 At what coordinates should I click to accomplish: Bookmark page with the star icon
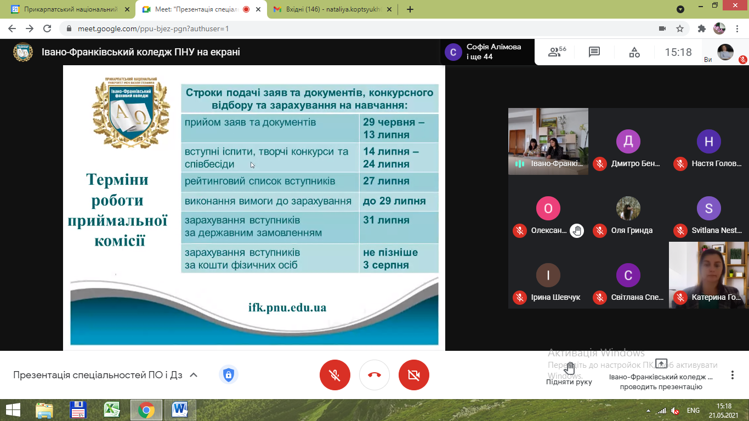[680, 29]
